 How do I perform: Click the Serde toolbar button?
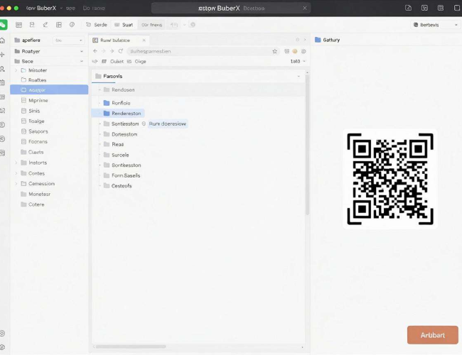(x=97, y=25)
